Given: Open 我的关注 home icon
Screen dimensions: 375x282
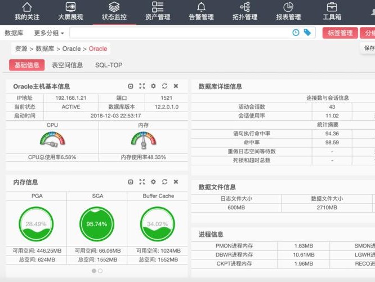Looking at the screenshot, I should 27,7.
